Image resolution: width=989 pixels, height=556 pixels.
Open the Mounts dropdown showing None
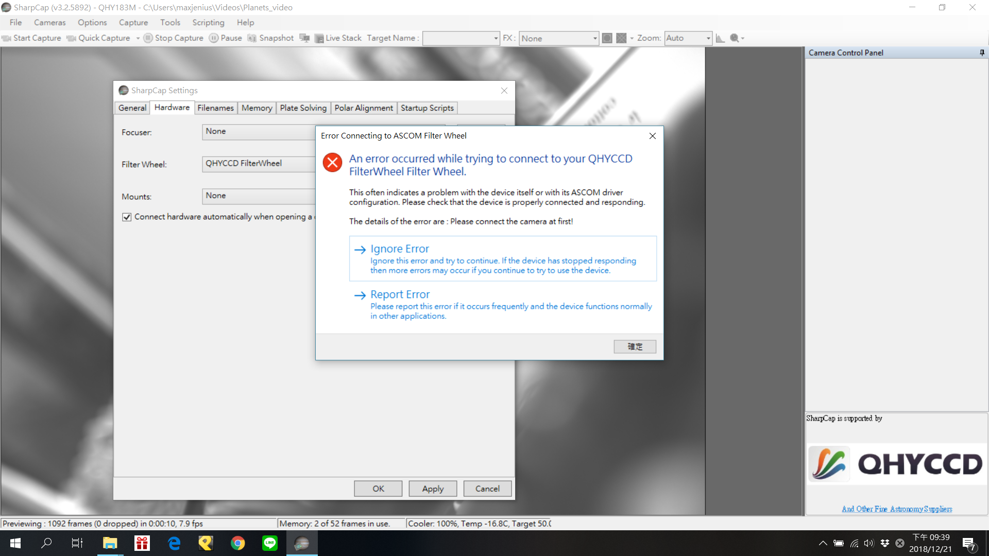click(x=259, y=196)
